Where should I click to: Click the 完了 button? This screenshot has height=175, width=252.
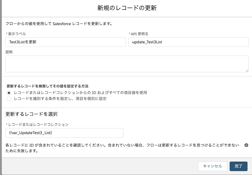point(239,166)
